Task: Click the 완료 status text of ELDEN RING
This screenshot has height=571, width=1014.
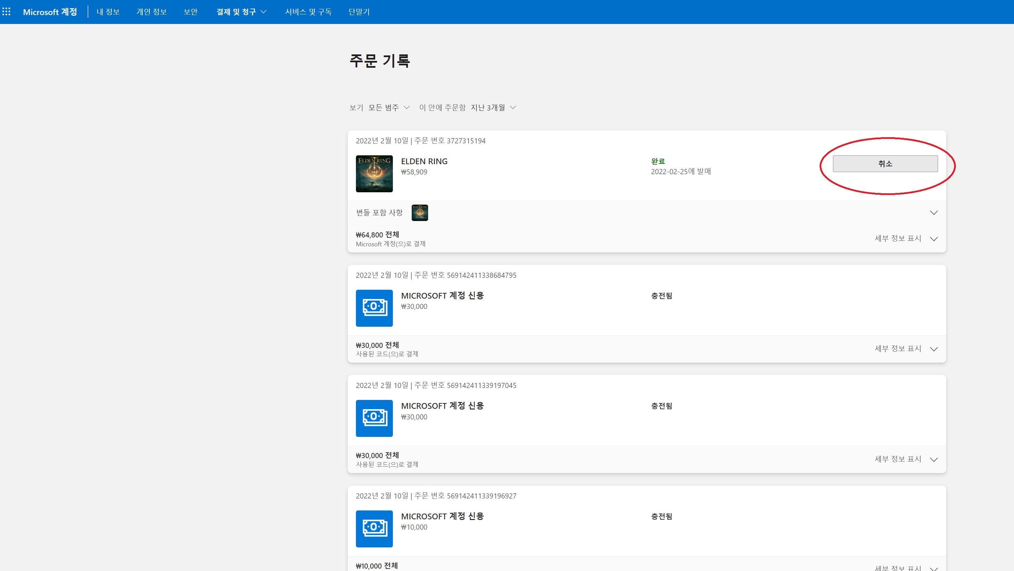Action: 658,161
